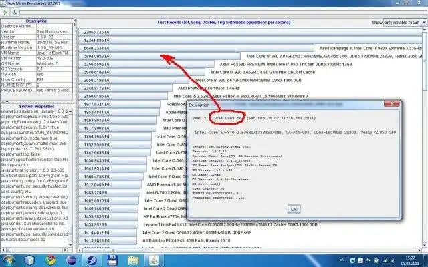The width and height of the screenshot is (428, 267).
Task: Open Google Chrome from the taskbar
Action: pos(51,260)
